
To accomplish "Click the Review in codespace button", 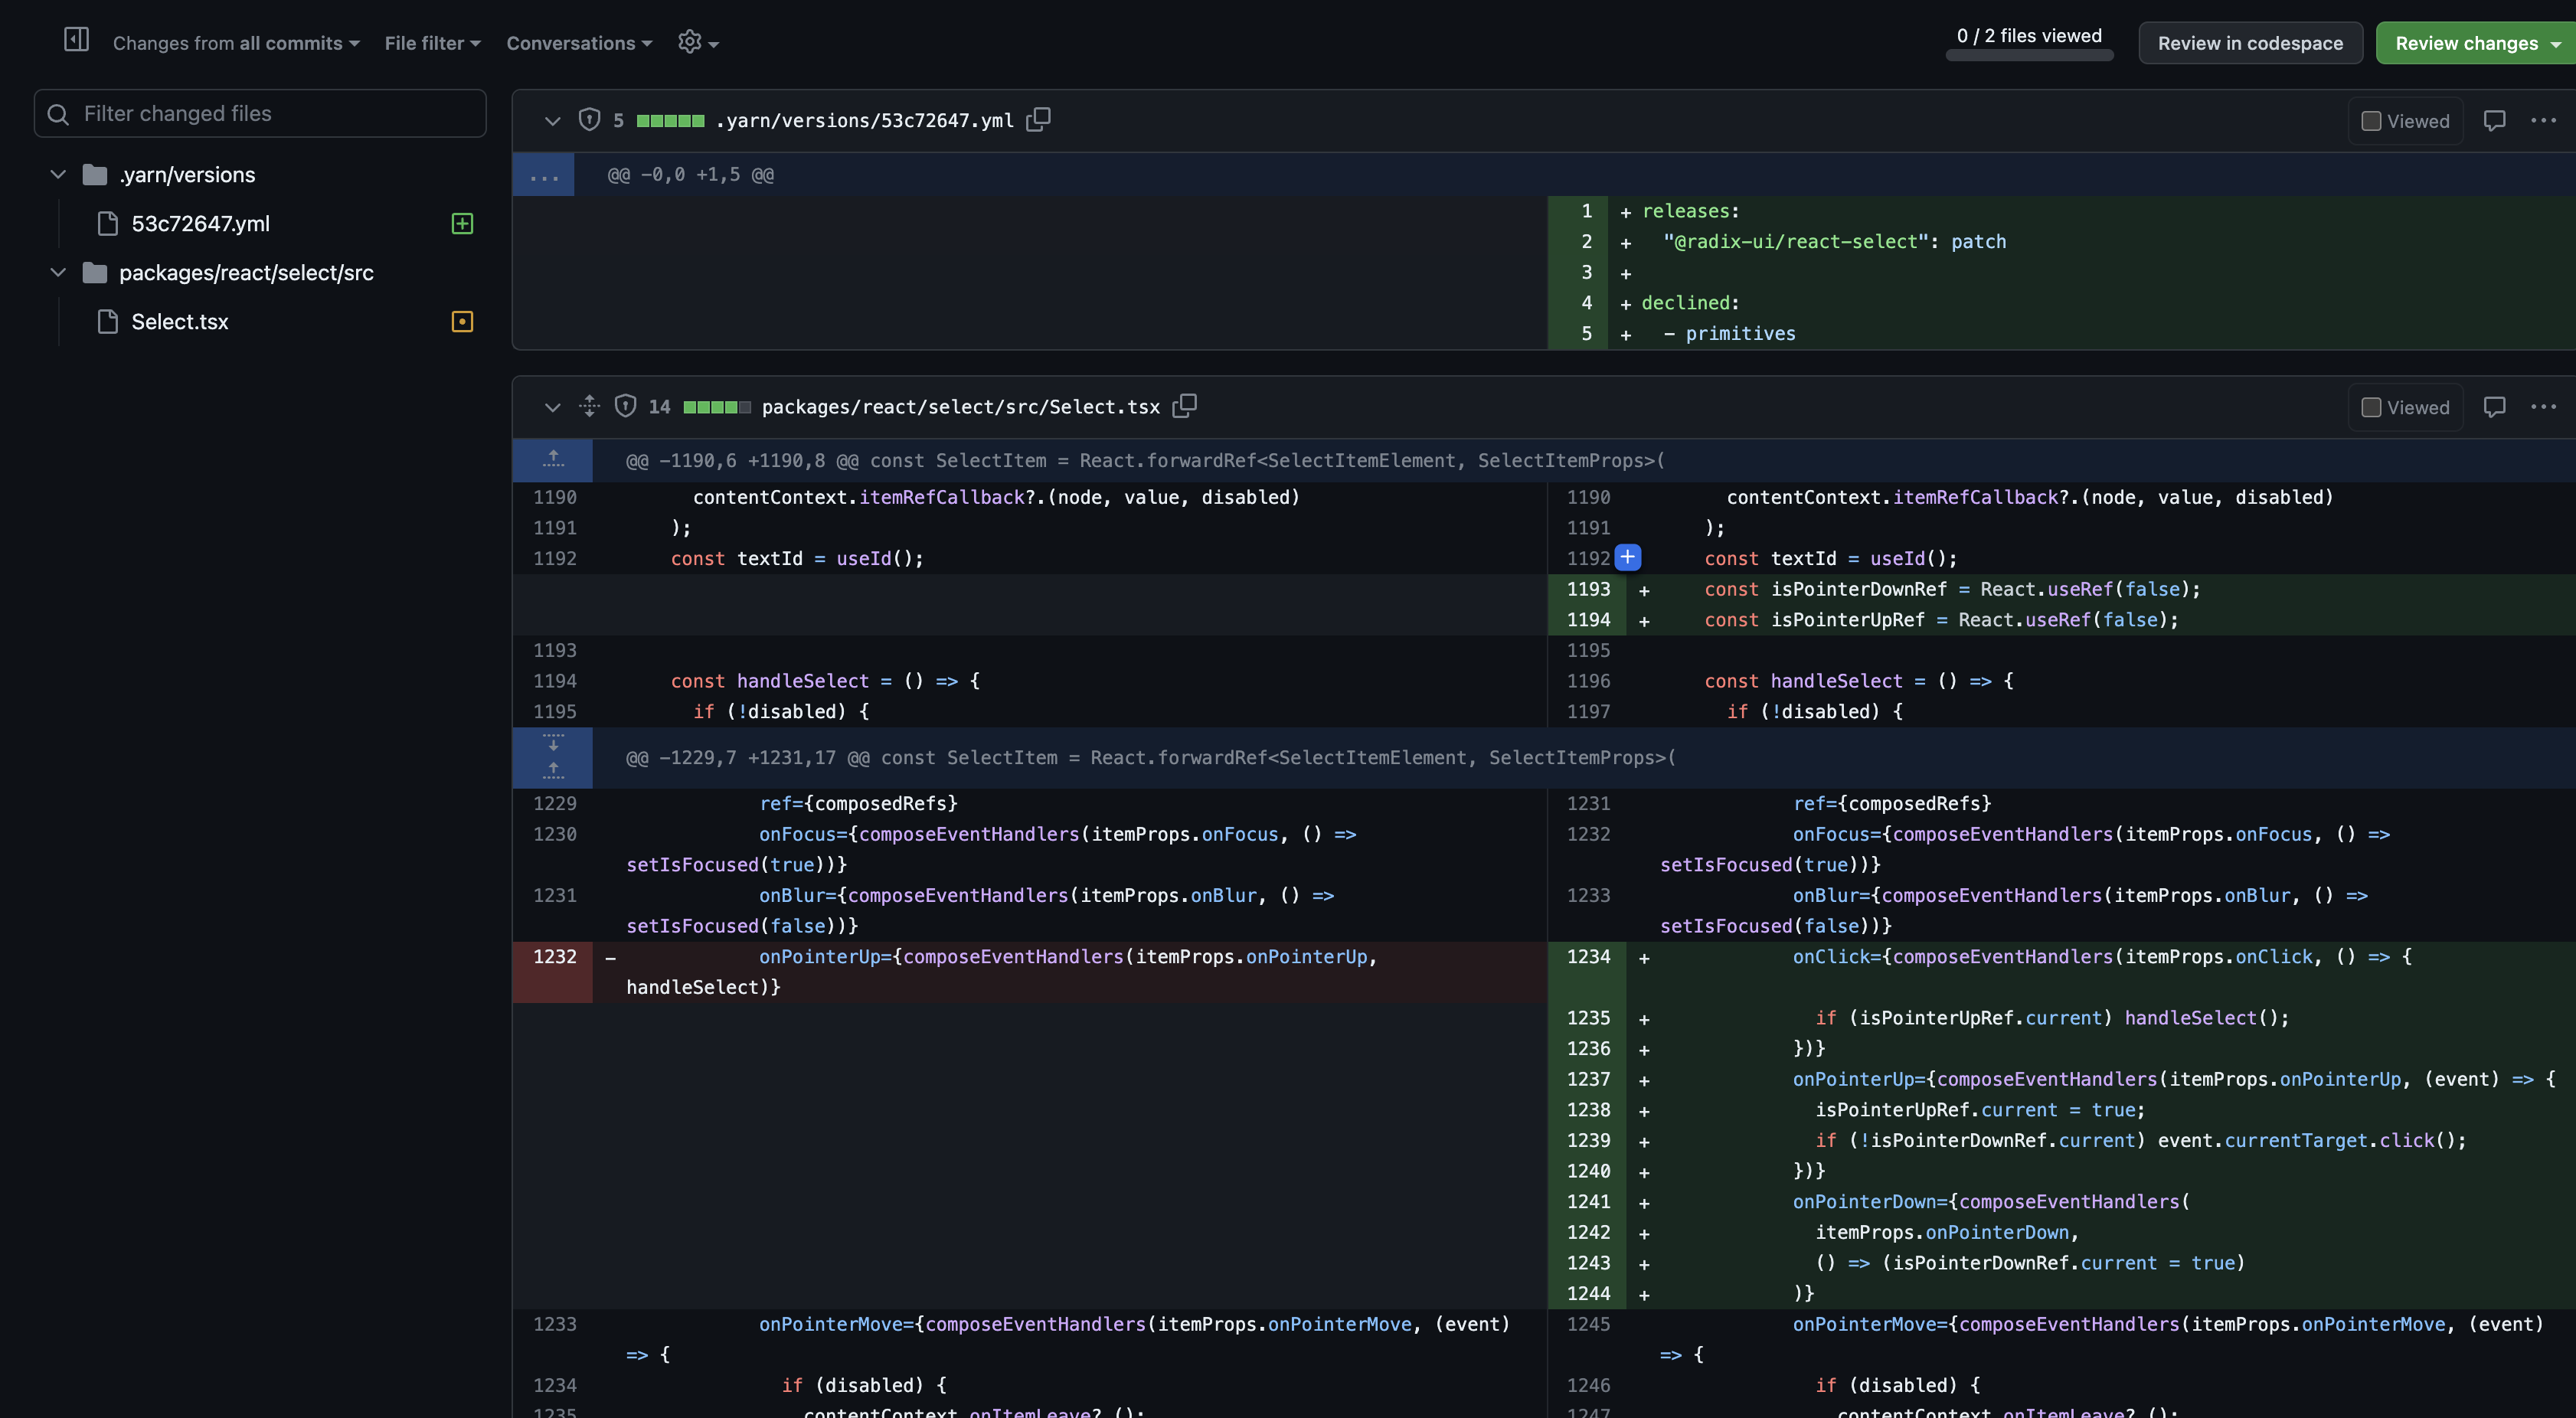I will point(2250,42).
